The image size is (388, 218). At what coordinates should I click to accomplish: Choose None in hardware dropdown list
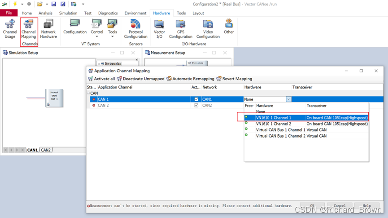tap(261, 111)
